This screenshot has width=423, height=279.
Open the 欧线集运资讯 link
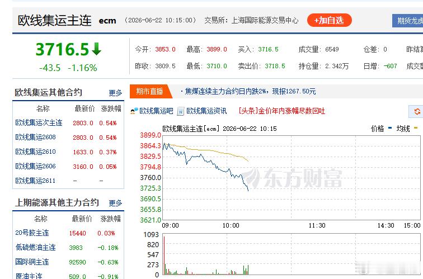tap(206, 111)
